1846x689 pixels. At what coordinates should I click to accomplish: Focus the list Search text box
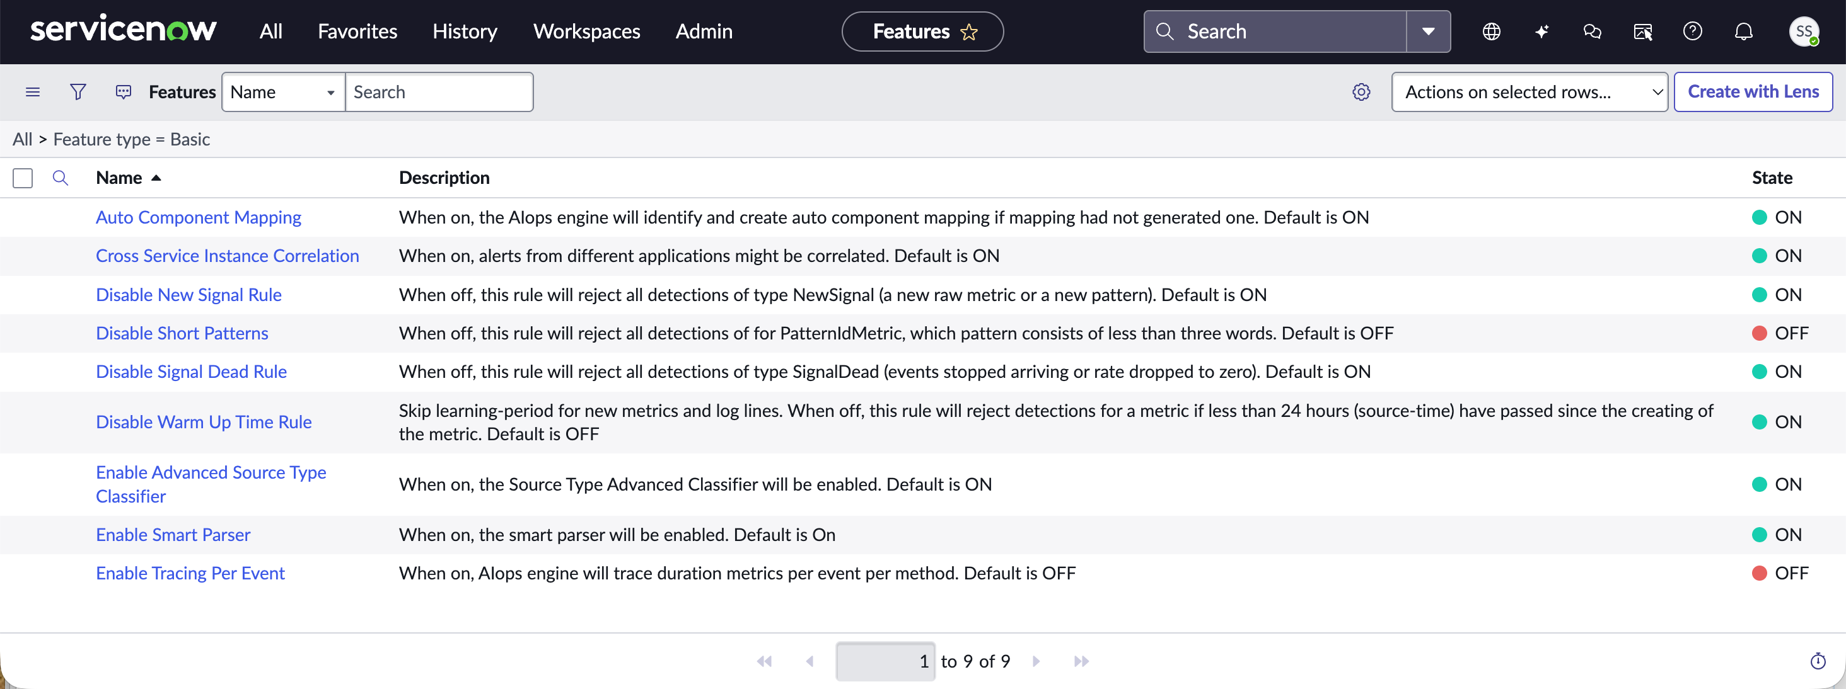pos(439,92)
